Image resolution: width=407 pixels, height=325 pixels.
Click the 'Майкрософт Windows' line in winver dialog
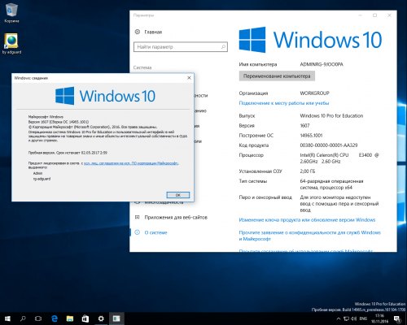click(x=46, y=117)
